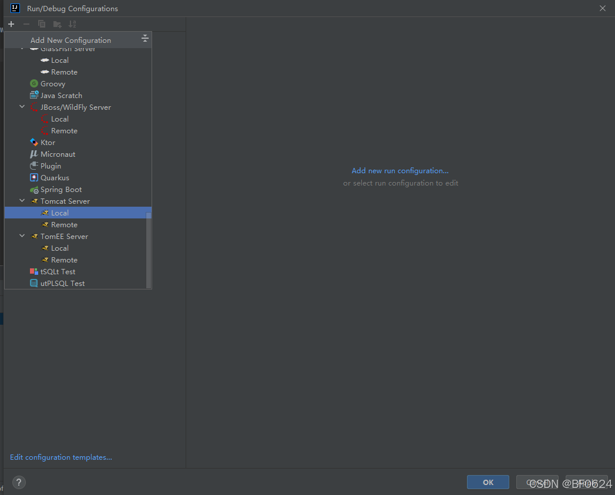Click the Tomcat Server cat icon
This screenshot has height=495, width=615.
[34, 201]
